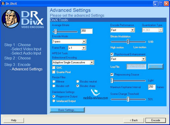The width and height of the screenshot is (170, 125).
Task: Click the Select button beside Log File
Action: pyautogui.click(x=156, y=66)
